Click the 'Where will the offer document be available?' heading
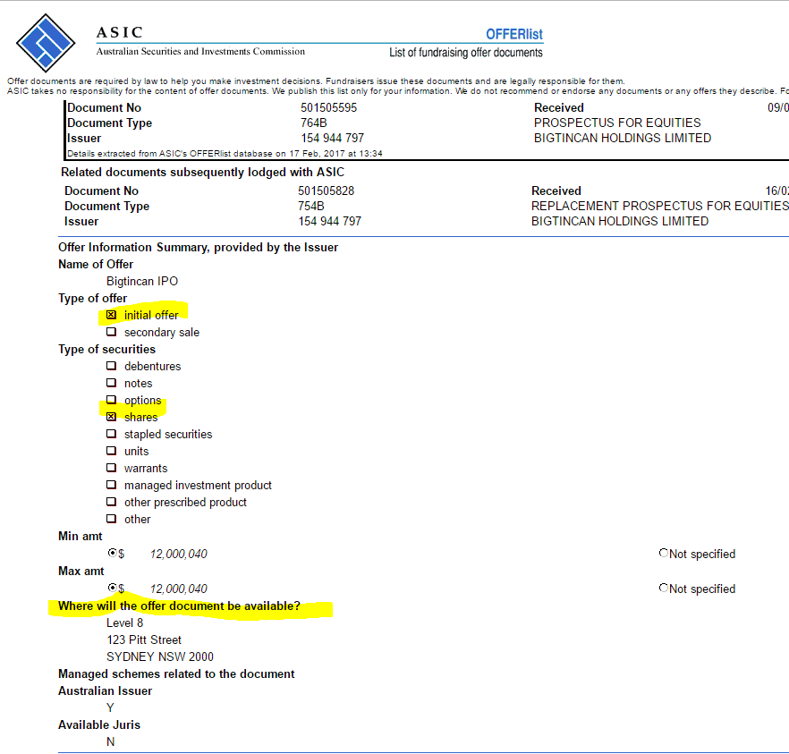789x754 pixels. click(x=179, y=606)
